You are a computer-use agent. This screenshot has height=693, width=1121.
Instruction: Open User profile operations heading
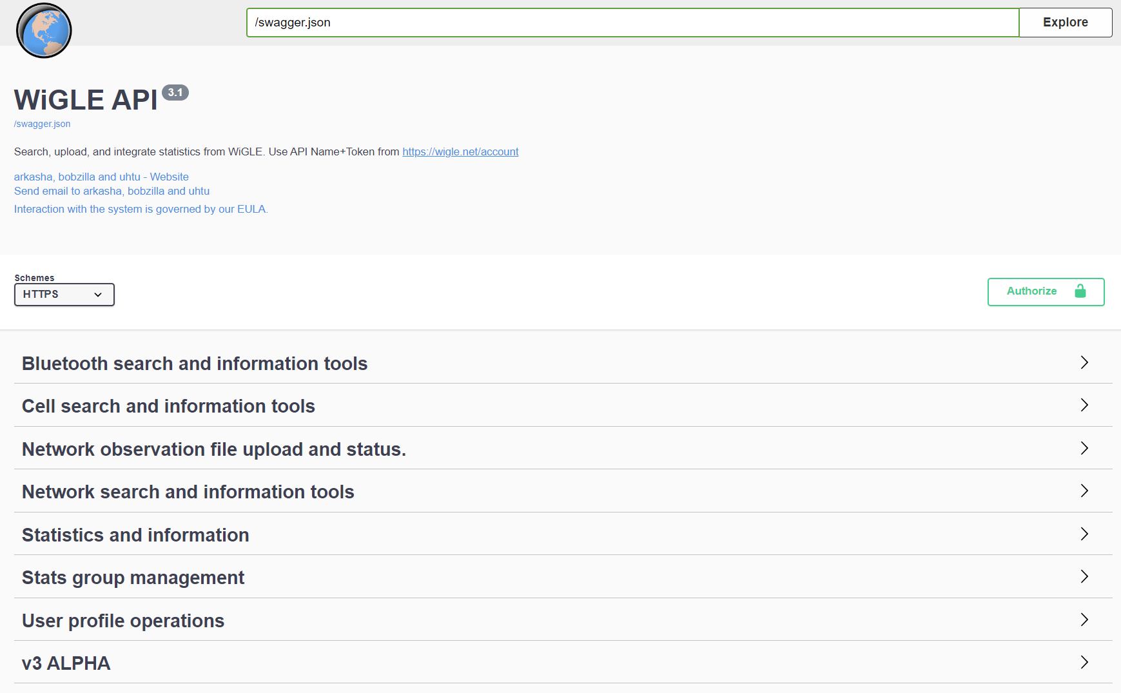pos(123,621)
